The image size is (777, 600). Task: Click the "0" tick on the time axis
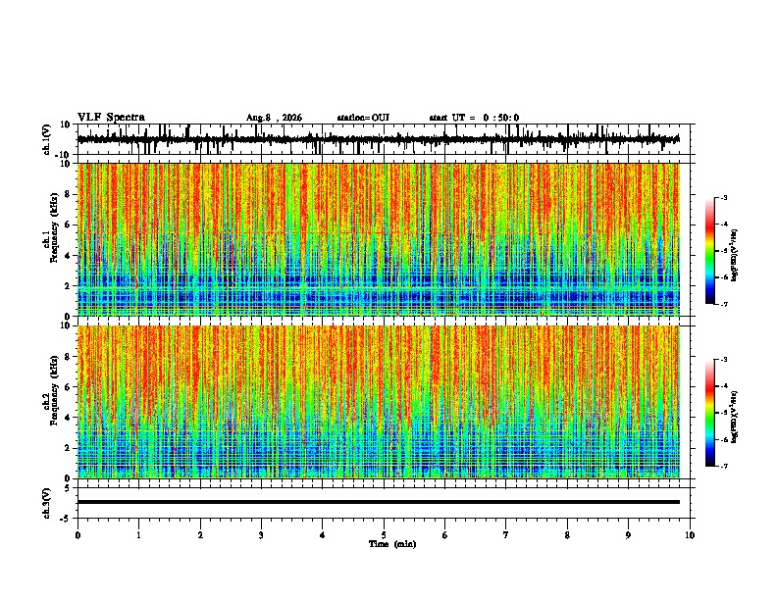pos(78,535)
